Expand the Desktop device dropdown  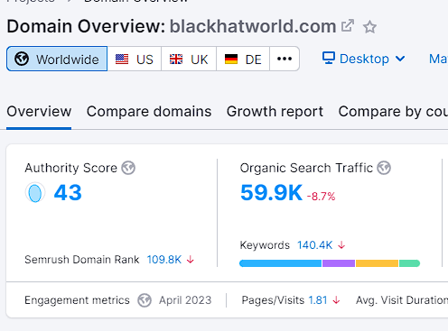pyautogui.click(x=364, y=59)
